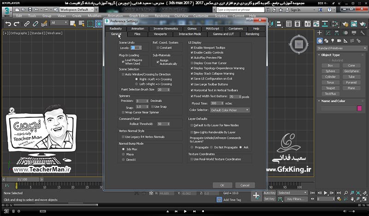
Task: Select the Lights category icon
Action: (333, 41)
